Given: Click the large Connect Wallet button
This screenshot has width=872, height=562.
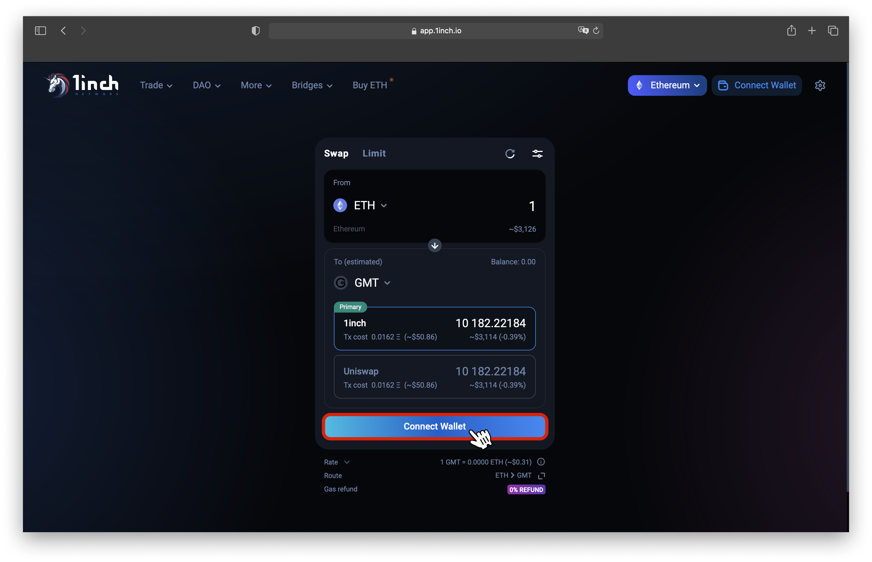Looking at the screenshot, I should 434,426.
